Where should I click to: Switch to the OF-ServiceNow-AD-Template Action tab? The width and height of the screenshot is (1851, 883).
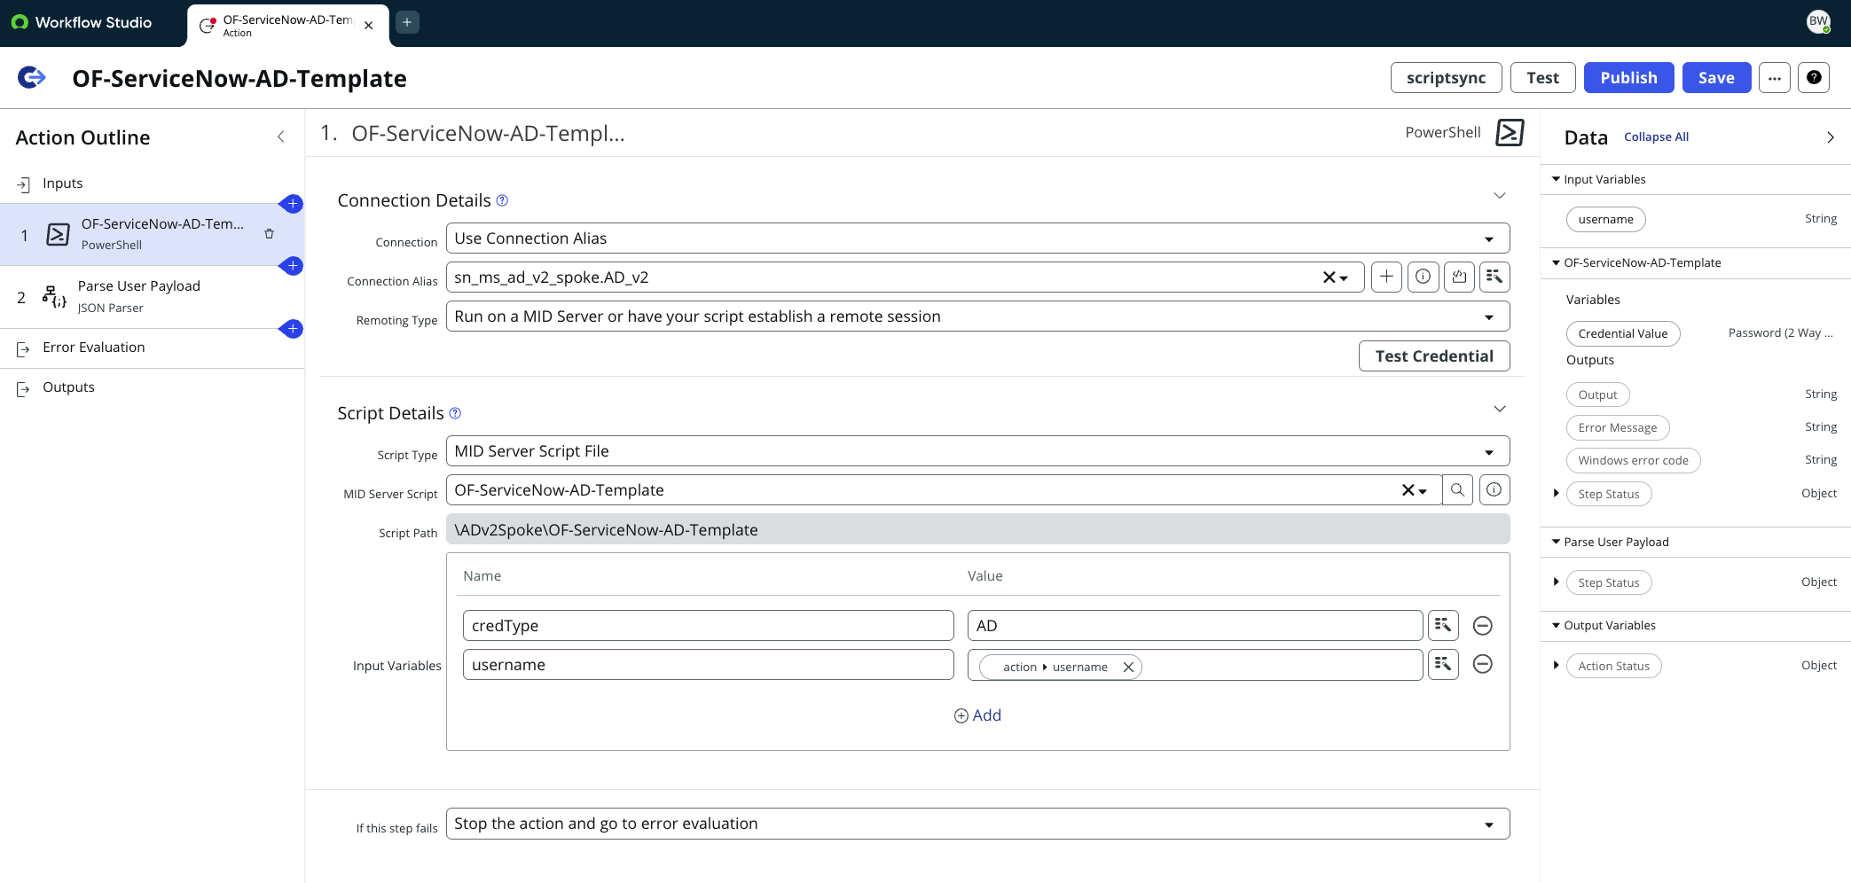pos(275,25)
